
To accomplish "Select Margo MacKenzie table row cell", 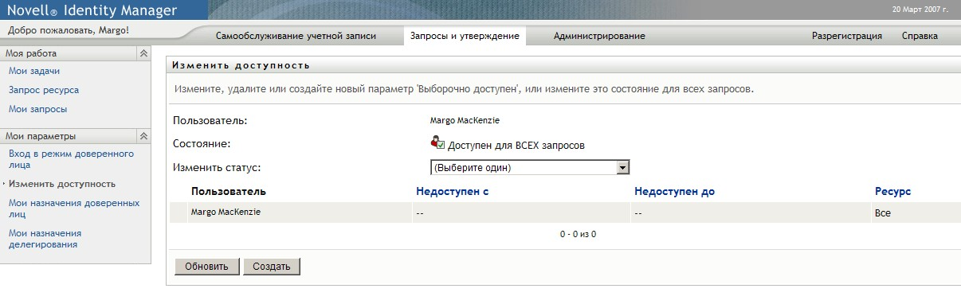I will click(226, 212).
